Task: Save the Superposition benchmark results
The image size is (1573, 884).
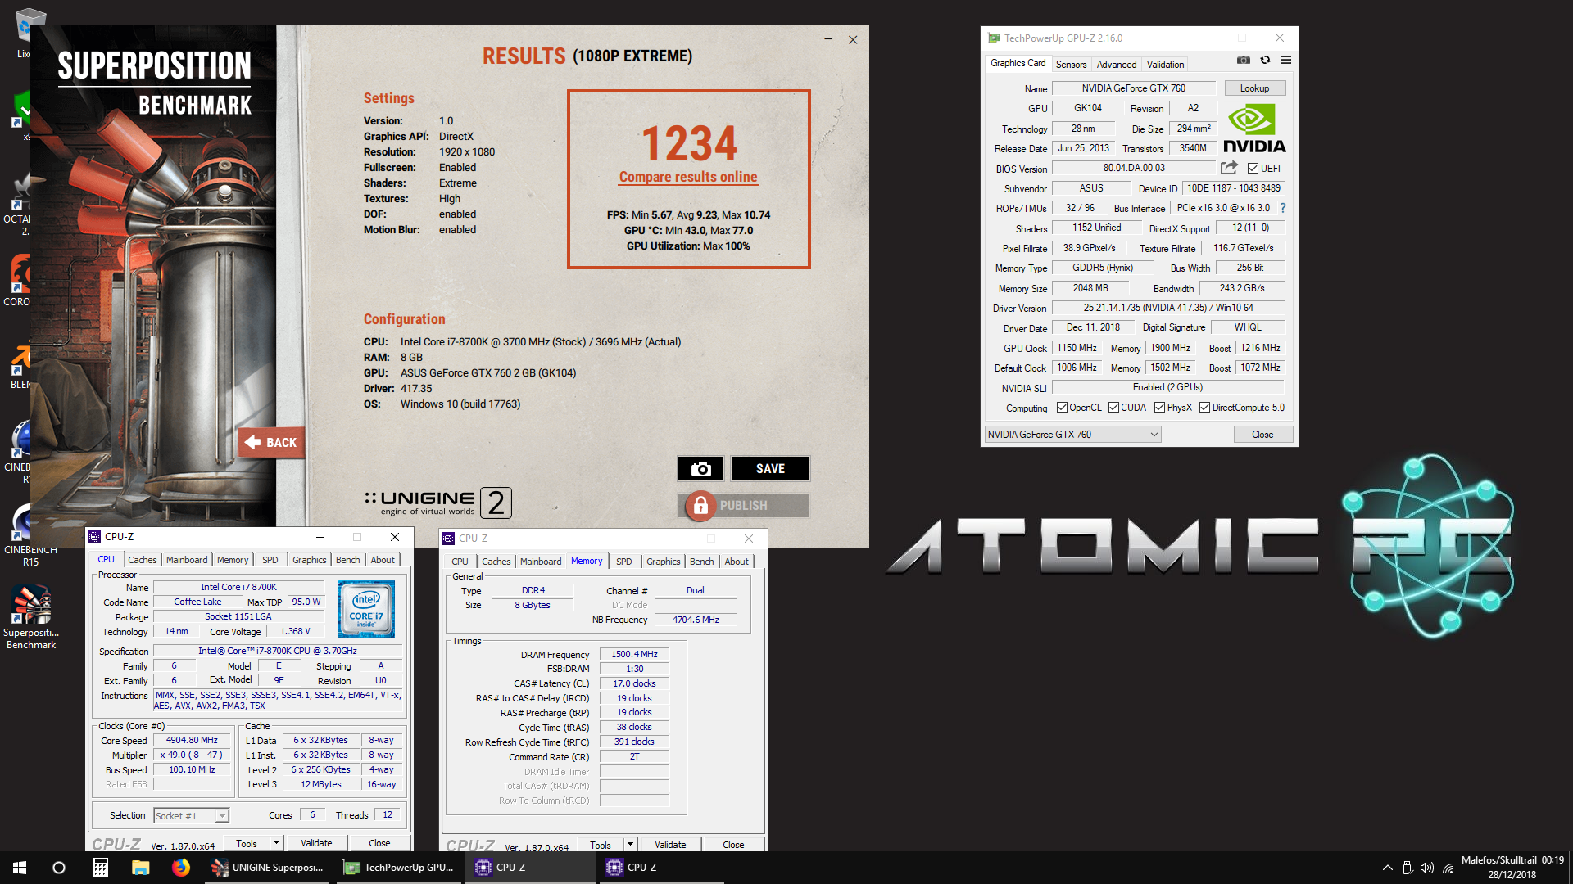Action: 770,469
